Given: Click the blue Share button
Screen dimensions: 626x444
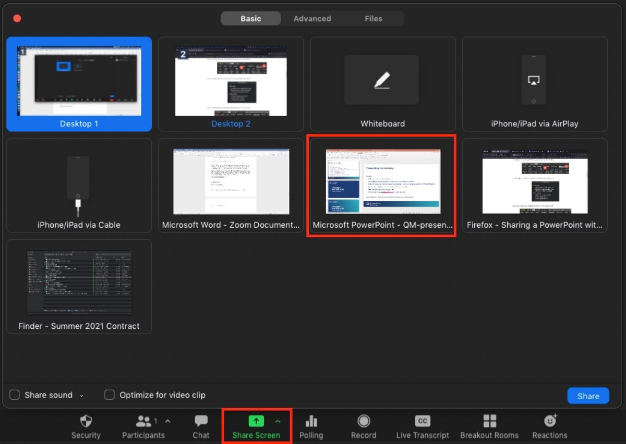Looking at the screenshot, I should coord(588,396).
